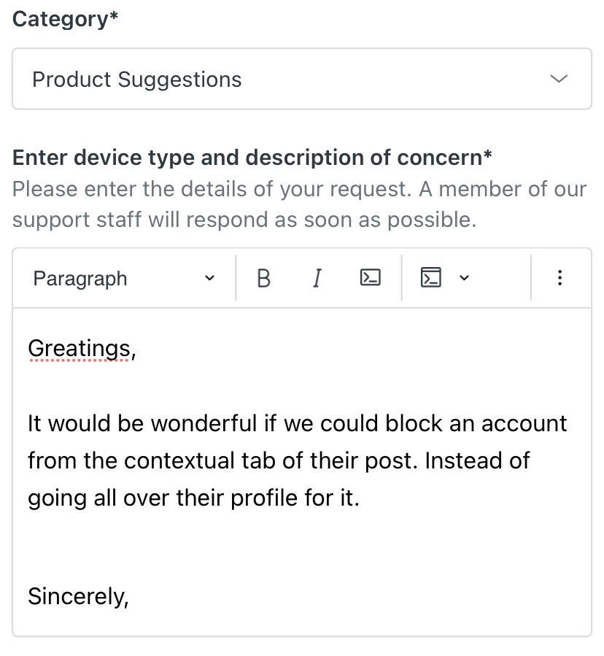Toggle italic formatting in the editor toolbar
The height and width of the screenshot is (656, 604).
point(317,278)
